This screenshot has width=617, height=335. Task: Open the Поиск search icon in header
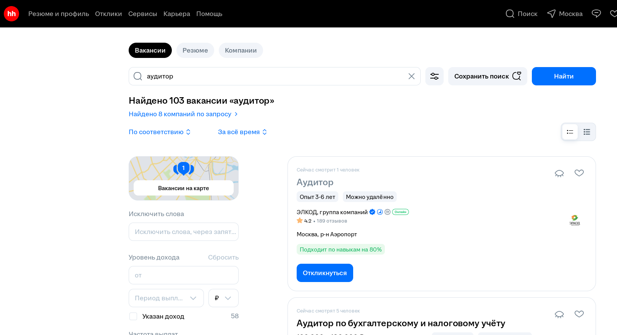click(x=521, y=14)
